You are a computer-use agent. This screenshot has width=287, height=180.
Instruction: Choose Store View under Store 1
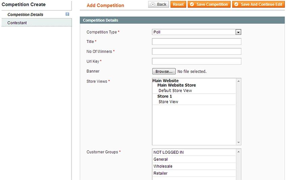click(168, 102)
